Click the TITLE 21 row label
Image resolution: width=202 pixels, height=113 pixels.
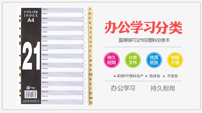coord(45,101)
